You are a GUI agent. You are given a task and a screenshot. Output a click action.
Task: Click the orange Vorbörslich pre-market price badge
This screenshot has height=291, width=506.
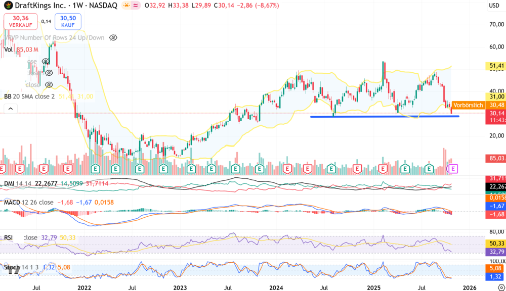point(468,105)
